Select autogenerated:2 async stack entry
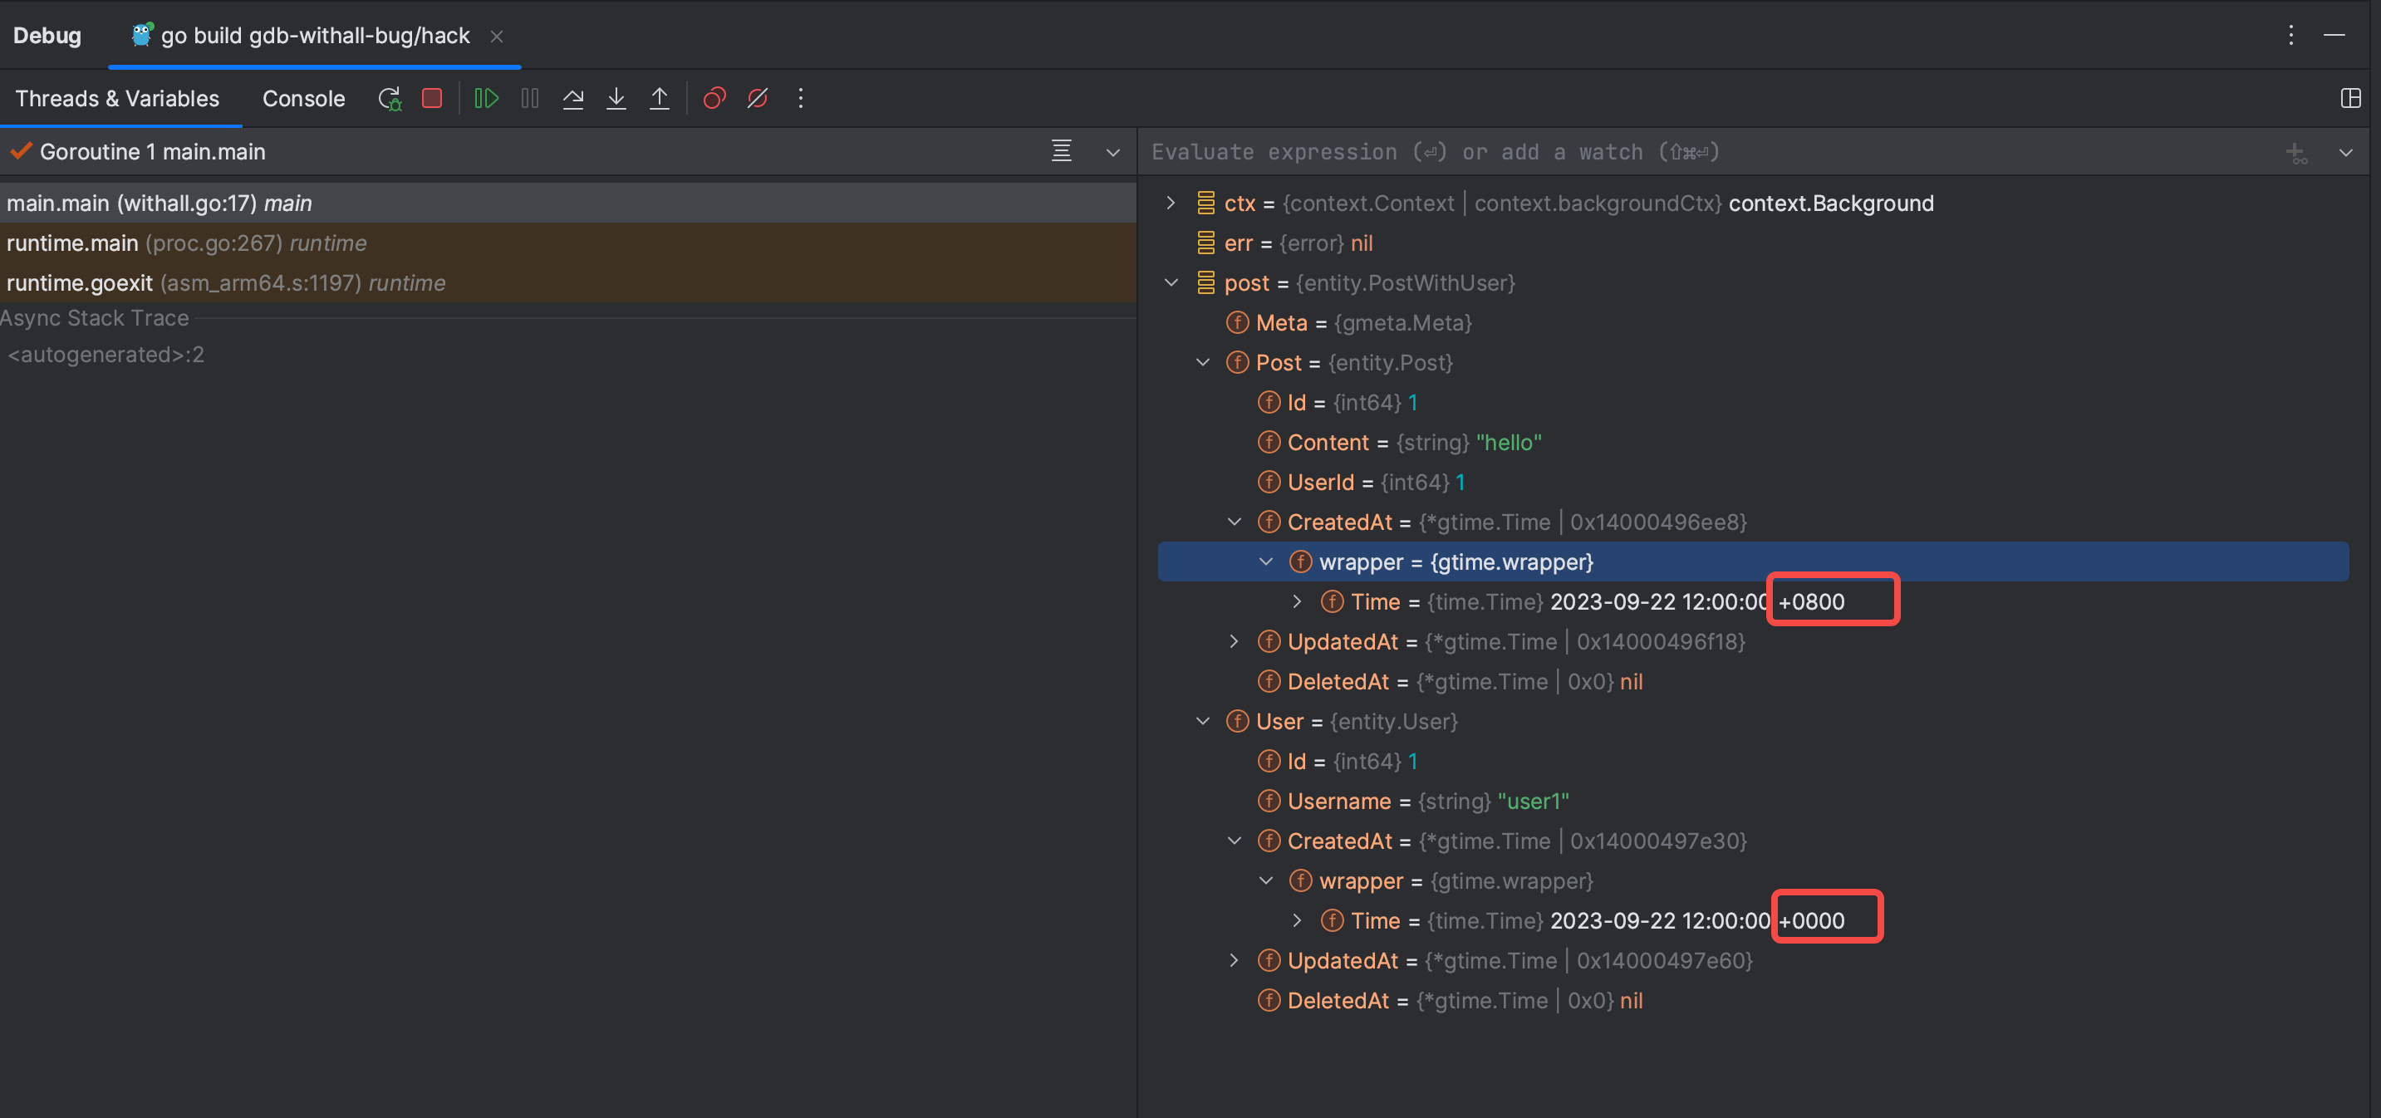The height and width of the screenshot is (1118, 2381). tap(106, 354)
